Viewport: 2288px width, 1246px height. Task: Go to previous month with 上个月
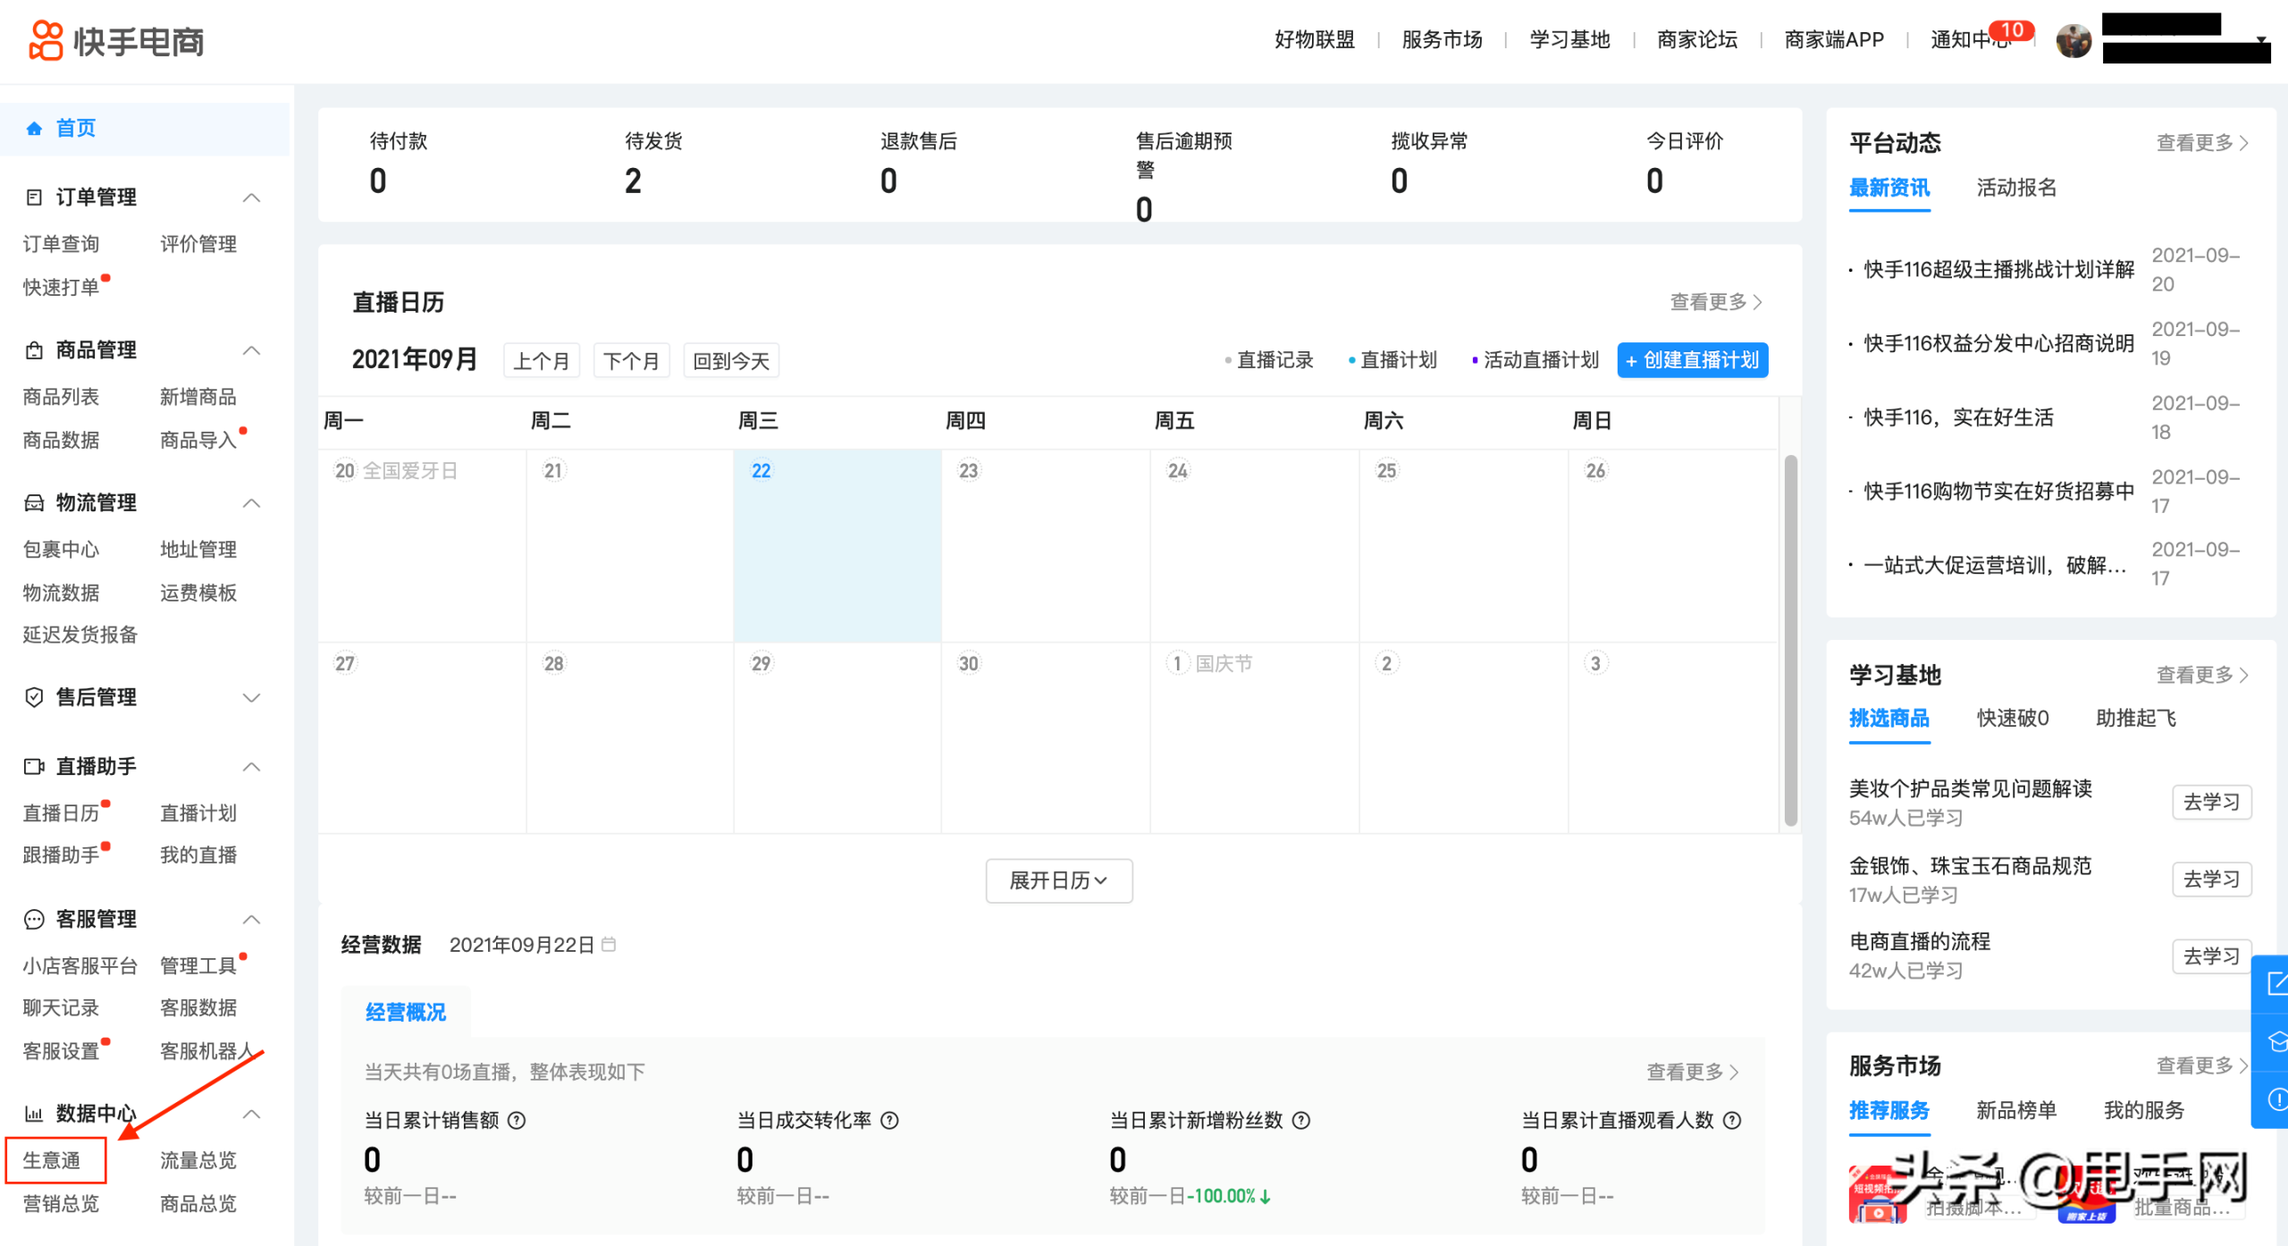coord(541,360)
